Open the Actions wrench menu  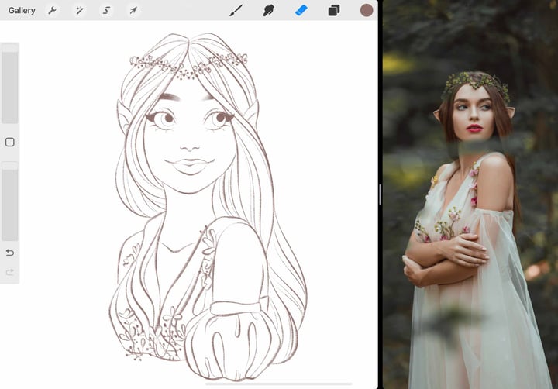(53, 11)
